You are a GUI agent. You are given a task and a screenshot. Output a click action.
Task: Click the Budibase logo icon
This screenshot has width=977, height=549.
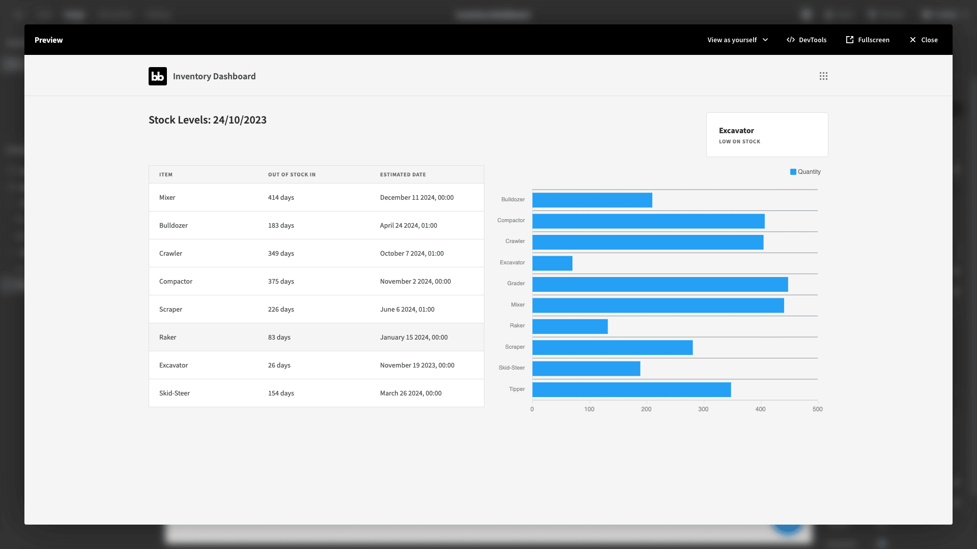[158, 76]
